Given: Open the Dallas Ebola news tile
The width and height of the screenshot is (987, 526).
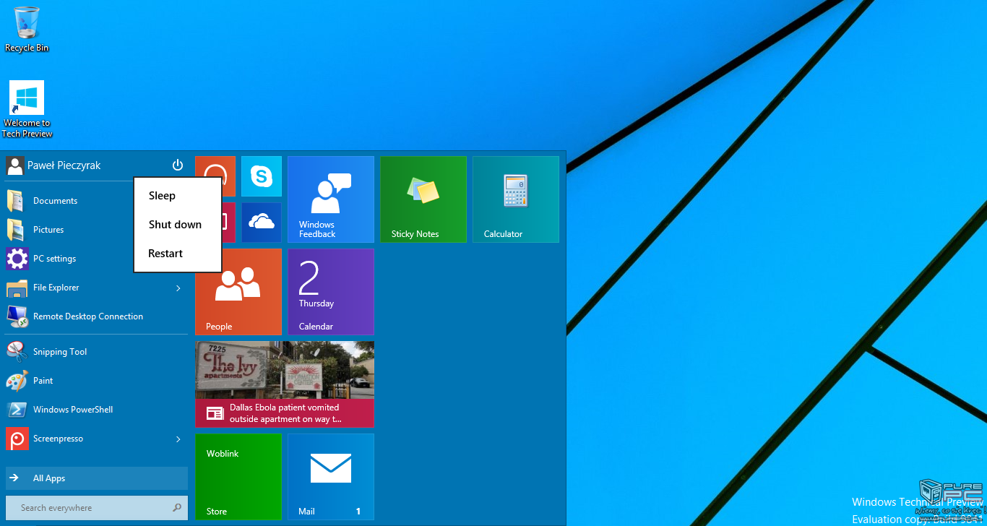Looking at the screenshot, I should click(x=284, y=384).
